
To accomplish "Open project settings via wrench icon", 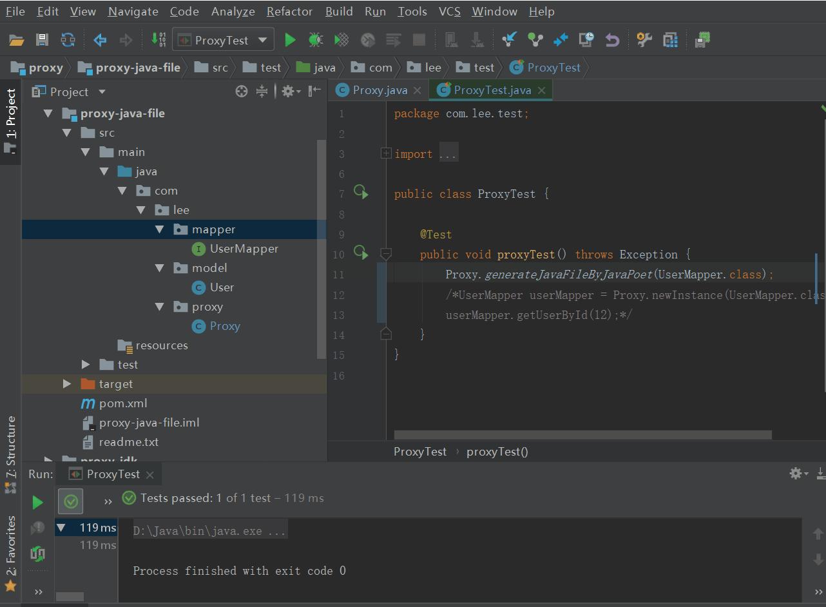I will [644, 40].
